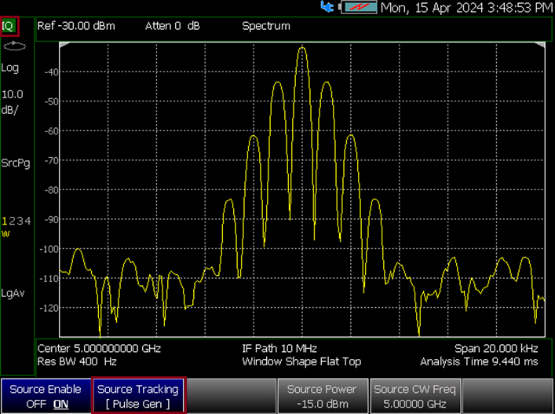Click the power plug charging icon
This screenshot has width=555, height=414.
pos(327,7)
